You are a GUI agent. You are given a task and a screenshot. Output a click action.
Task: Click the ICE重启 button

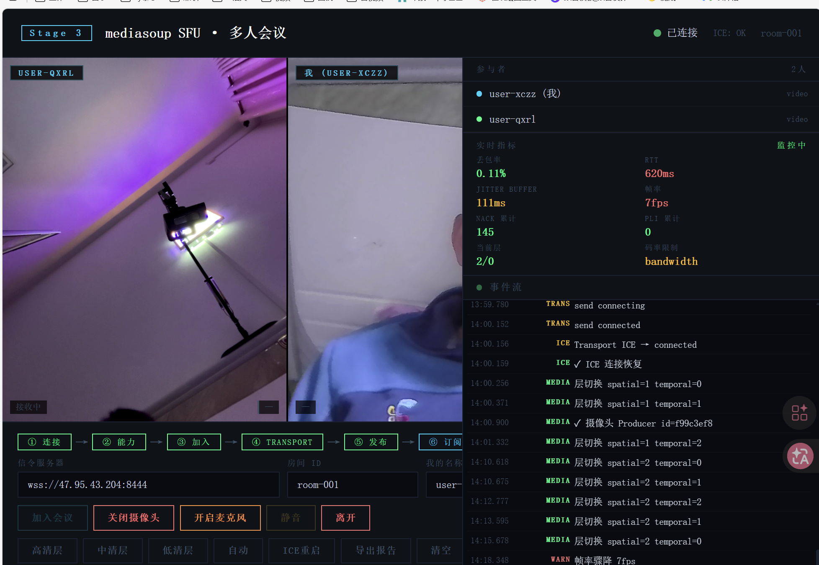[301, 550]
